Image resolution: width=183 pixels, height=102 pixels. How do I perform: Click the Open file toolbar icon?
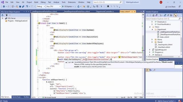click(17, 7)
